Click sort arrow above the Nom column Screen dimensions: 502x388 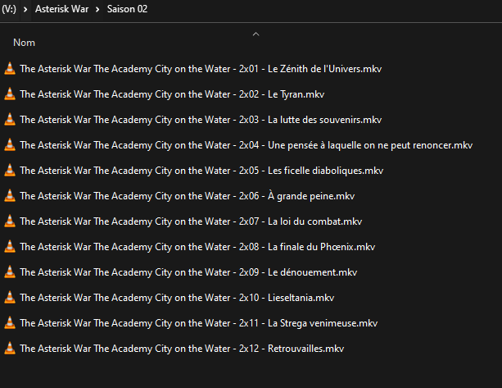256,34
